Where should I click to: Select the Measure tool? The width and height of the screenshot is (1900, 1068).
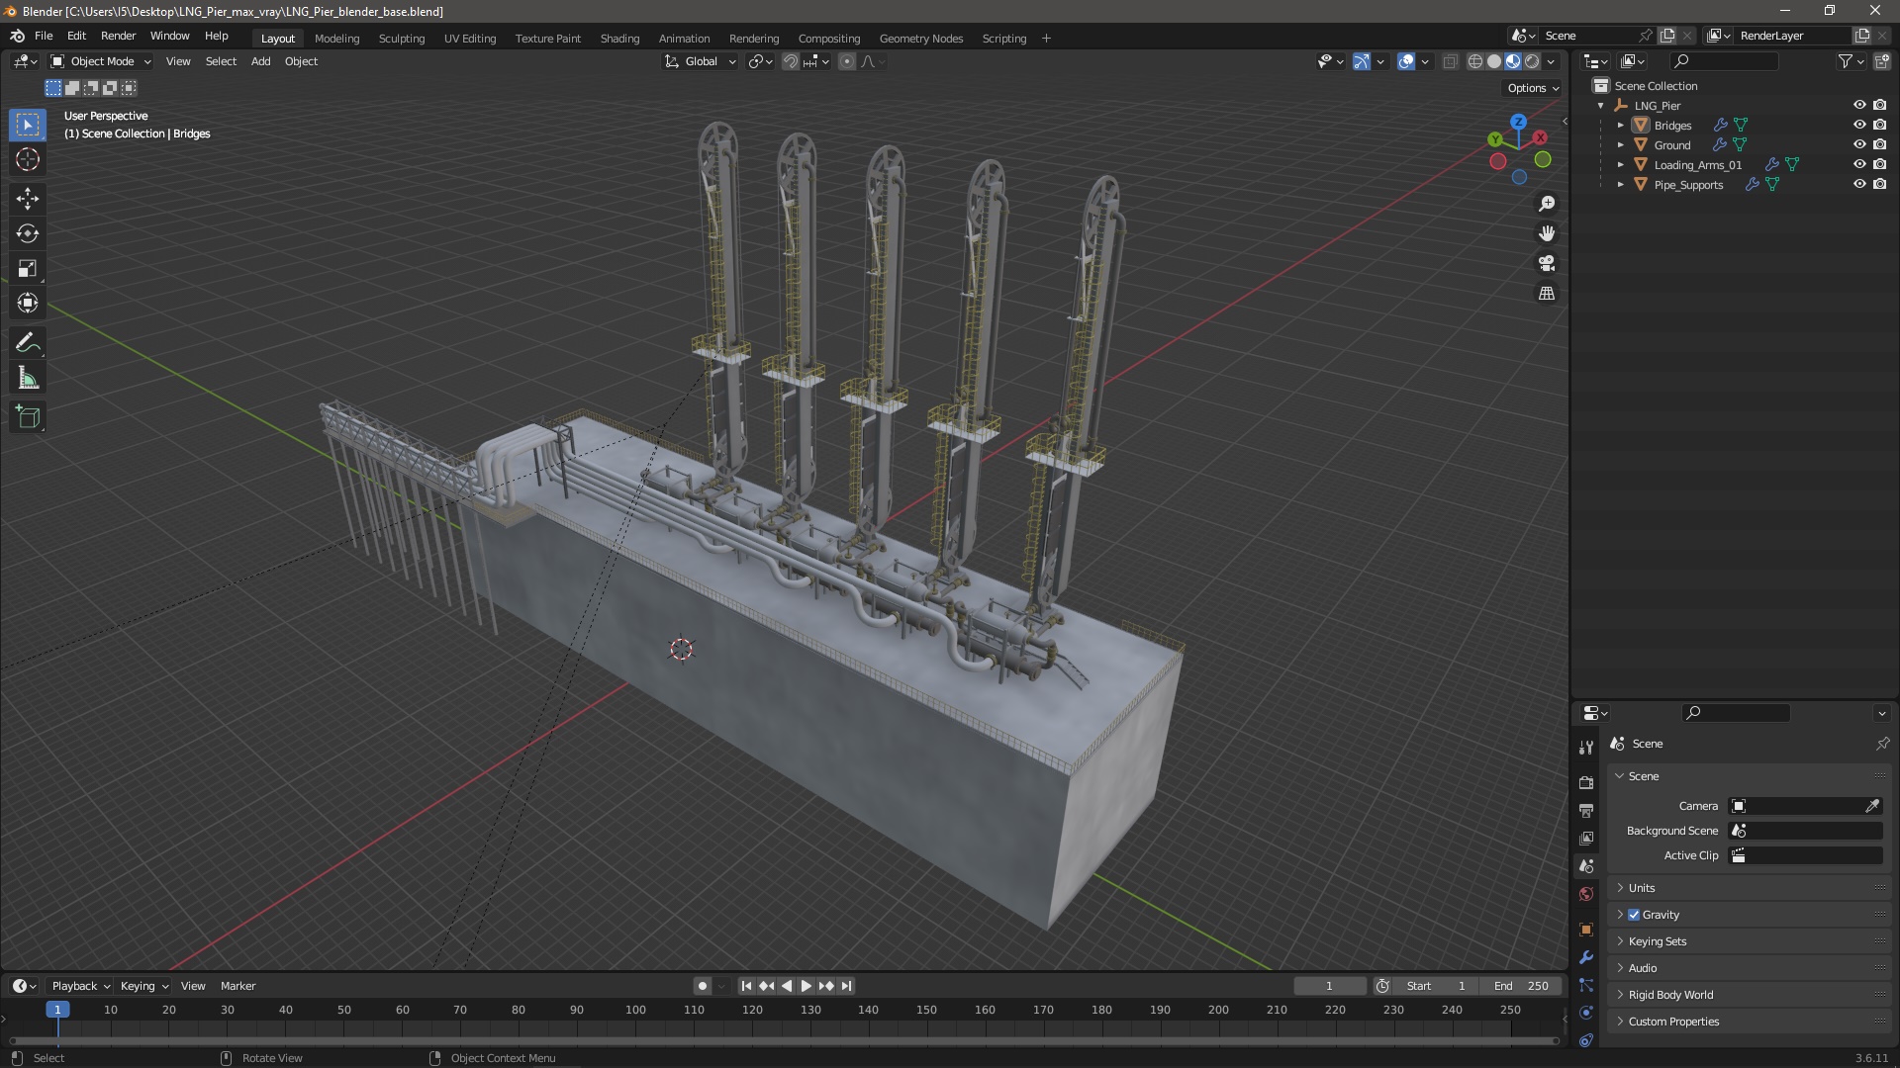(28, 379)
